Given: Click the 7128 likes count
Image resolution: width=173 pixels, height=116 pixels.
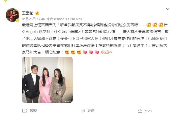Looking at the screenshot, I should [148, 111].
